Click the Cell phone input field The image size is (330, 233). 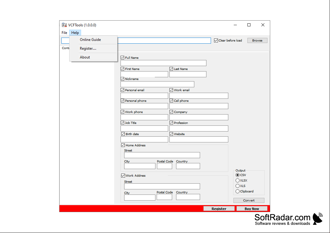(x=199, y=106)
